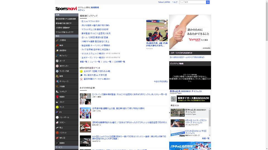Open the ゴルフ category
Screen dimensions: 268x150
pos(66,102)
